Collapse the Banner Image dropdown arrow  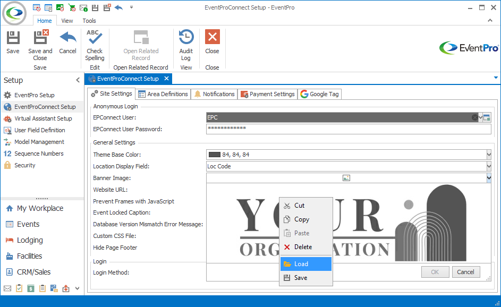489,178
